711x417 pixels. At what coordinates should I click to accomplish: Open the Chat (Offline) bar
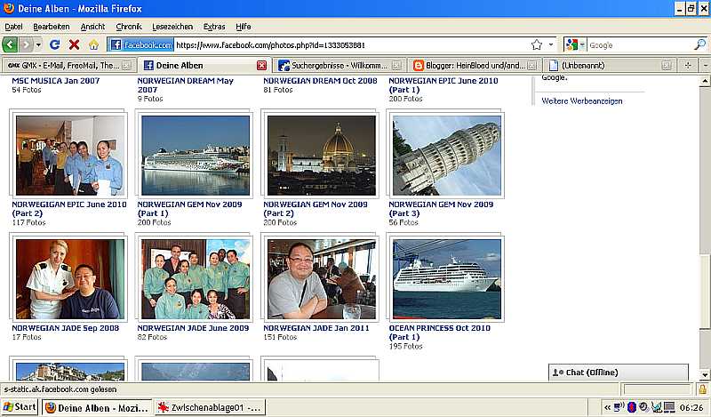tap(619, 373)
